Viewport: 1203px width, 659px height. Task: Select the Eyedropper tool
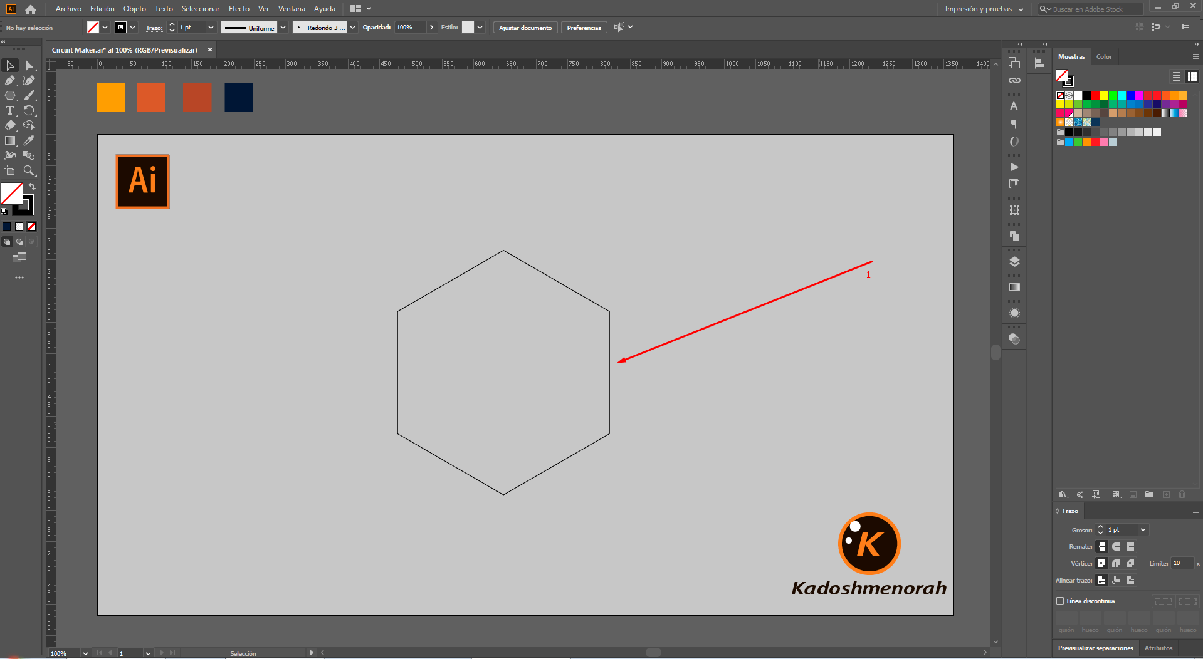(29, 140)
